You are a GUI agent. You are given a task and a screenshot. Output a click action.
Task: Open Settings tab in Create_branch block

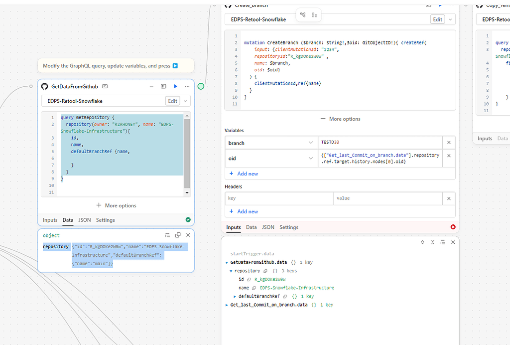click(x=289, y=227)
